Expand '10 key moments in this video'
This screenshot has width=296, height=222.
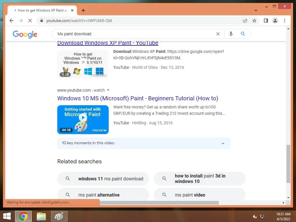[144, 143]
